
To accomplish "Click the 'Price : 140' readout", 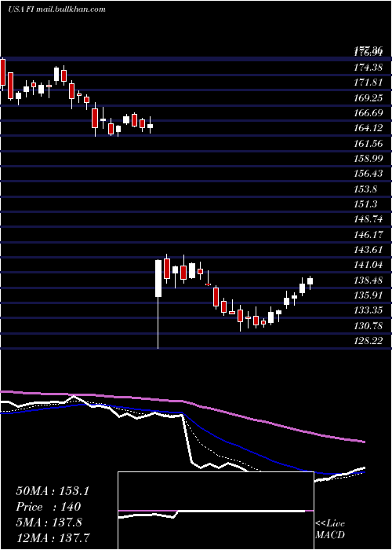I will (49, 507).
